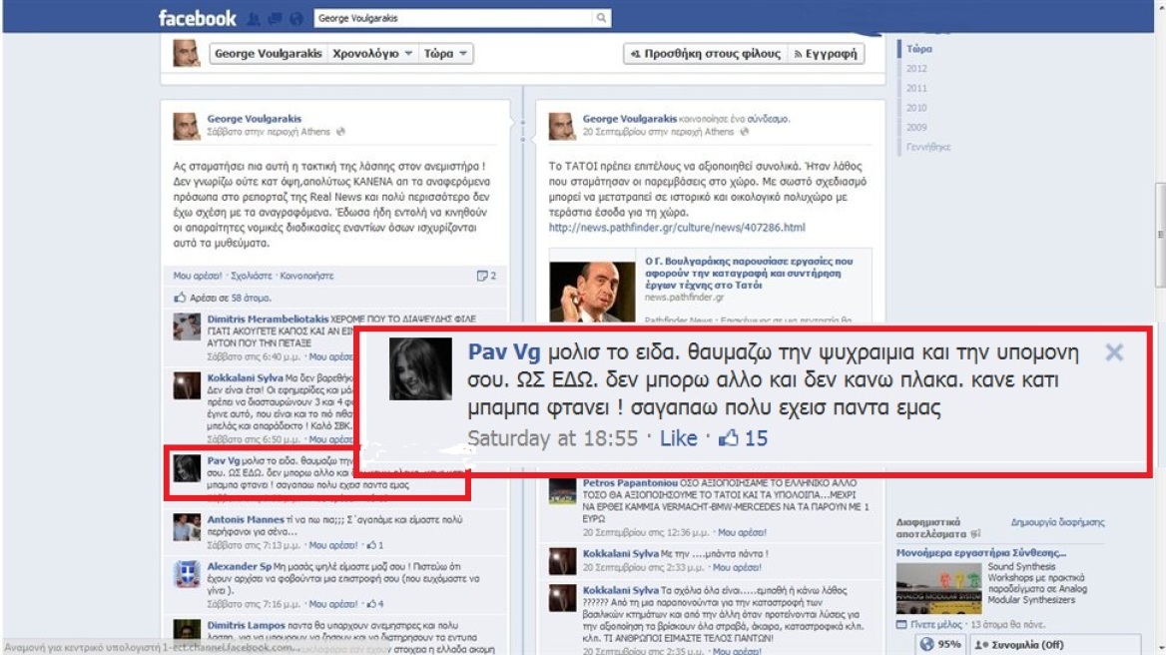The height and width of the screenshot is (655, 1166).
Task: Select 2011 in the timeline year list
Action: click(916, 88)
